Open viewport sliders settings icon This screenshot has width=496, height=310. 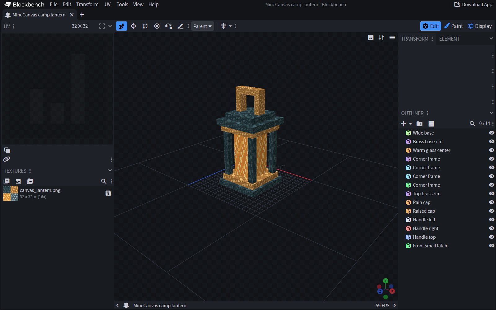[x=381, y=38]
